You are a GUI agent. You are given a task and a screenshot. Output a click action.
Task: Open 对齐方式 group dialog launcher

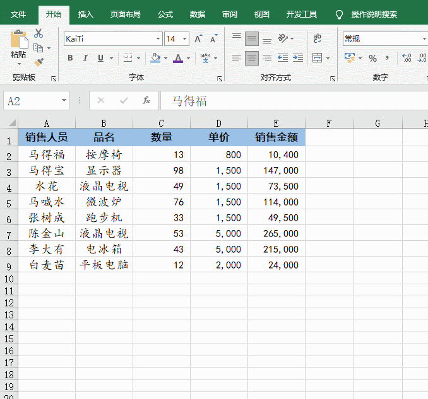click(x=333, y=79)
